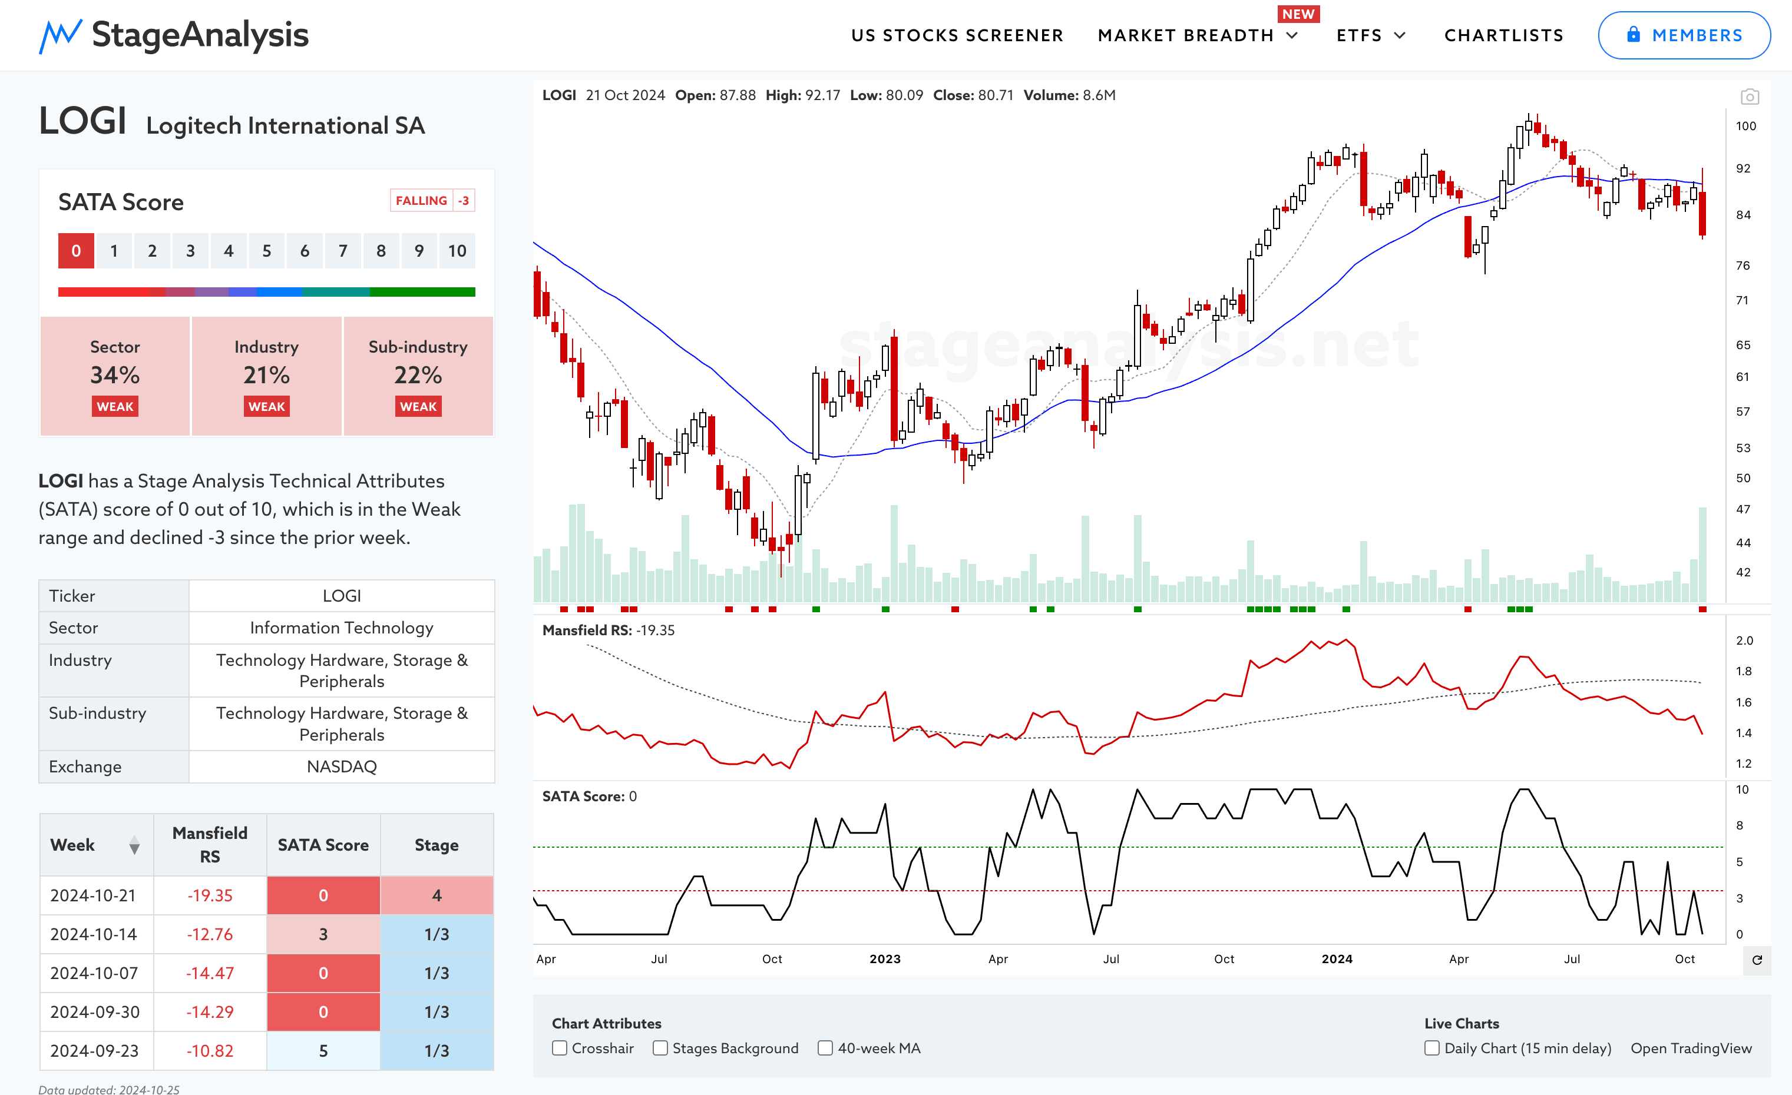Click the Week column sort arrow
The width and height of the screenshot is (1792, 1095).
pos(134,845)
